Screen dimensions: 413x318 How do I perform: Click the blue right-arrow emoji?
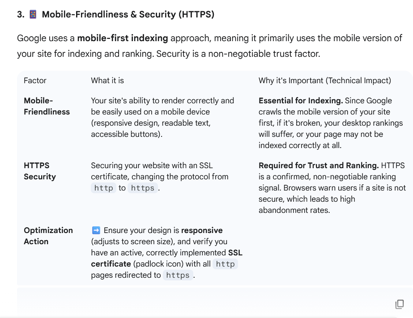pos(96,230)
